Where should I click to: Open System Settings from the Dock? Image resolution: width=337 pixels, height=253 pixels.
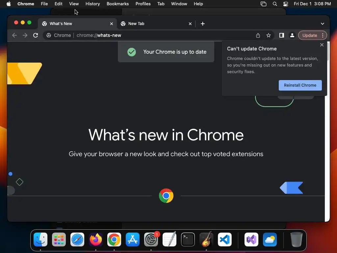(x=151, y=239)
